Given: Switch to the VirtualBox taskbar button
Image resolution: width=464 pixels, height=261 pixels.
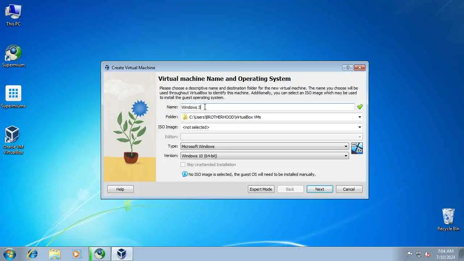Looking at the screenshot, I should coord(122,254).
